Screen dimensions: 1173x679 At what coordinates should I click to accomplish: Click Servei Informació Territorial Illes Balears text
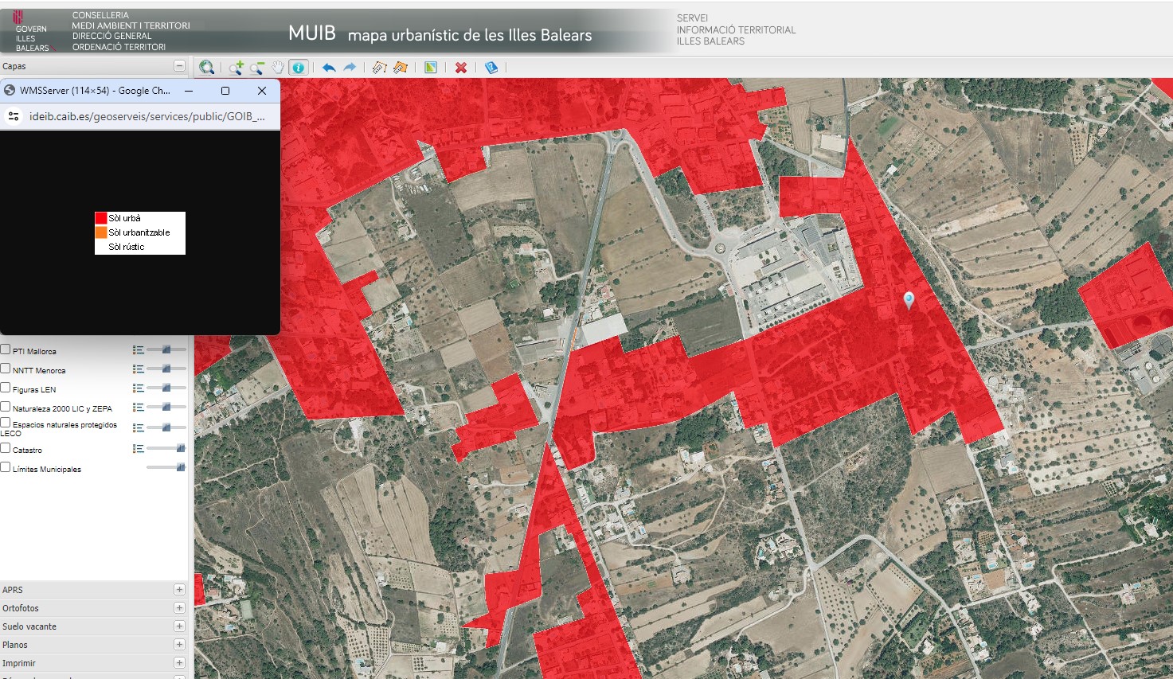(736, 29)
